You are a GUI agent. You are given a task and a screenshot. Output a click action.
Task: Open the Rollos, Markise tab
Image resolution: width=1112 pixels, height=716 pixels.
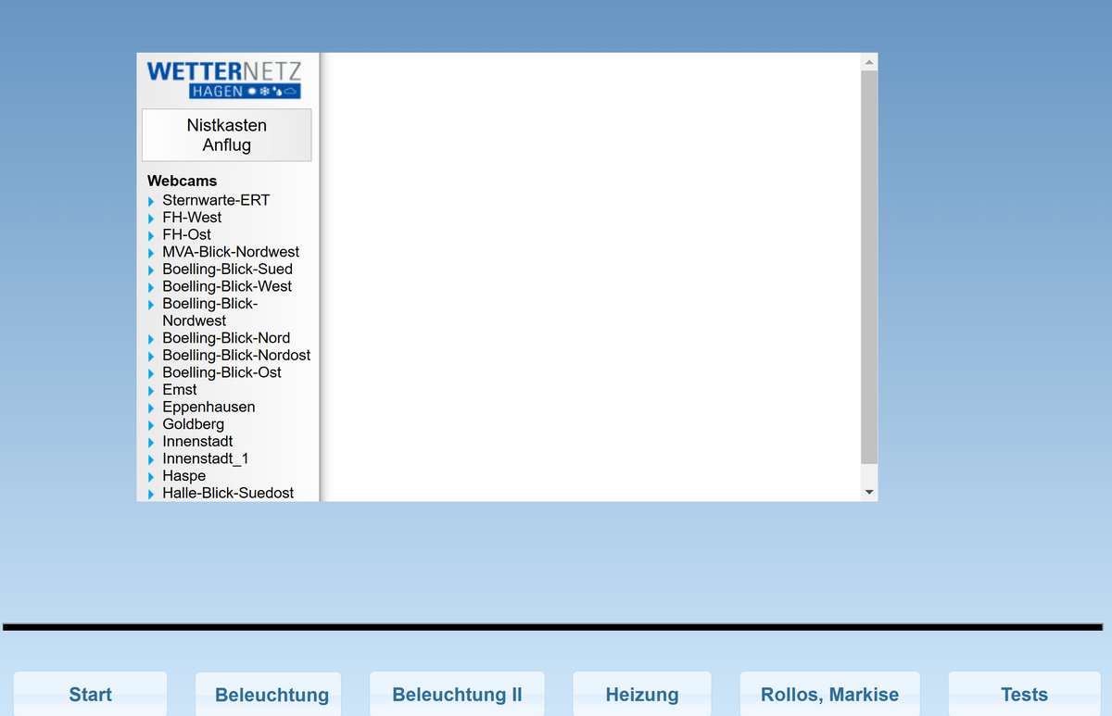coord(830,694)
